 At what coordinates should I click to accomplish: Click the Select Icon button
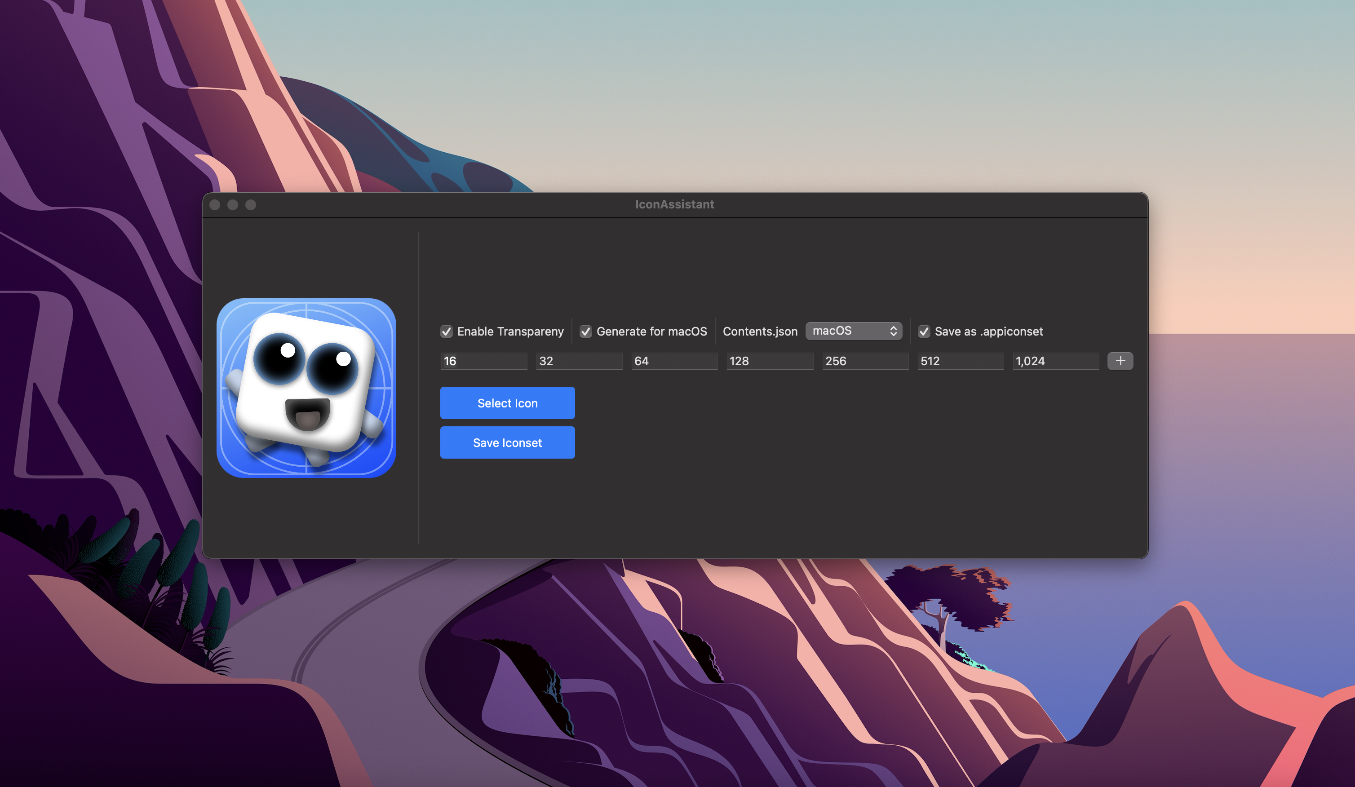coord(507,403)
